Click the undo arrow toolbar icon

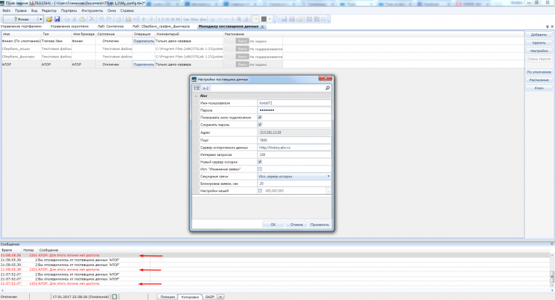(101, 19)
